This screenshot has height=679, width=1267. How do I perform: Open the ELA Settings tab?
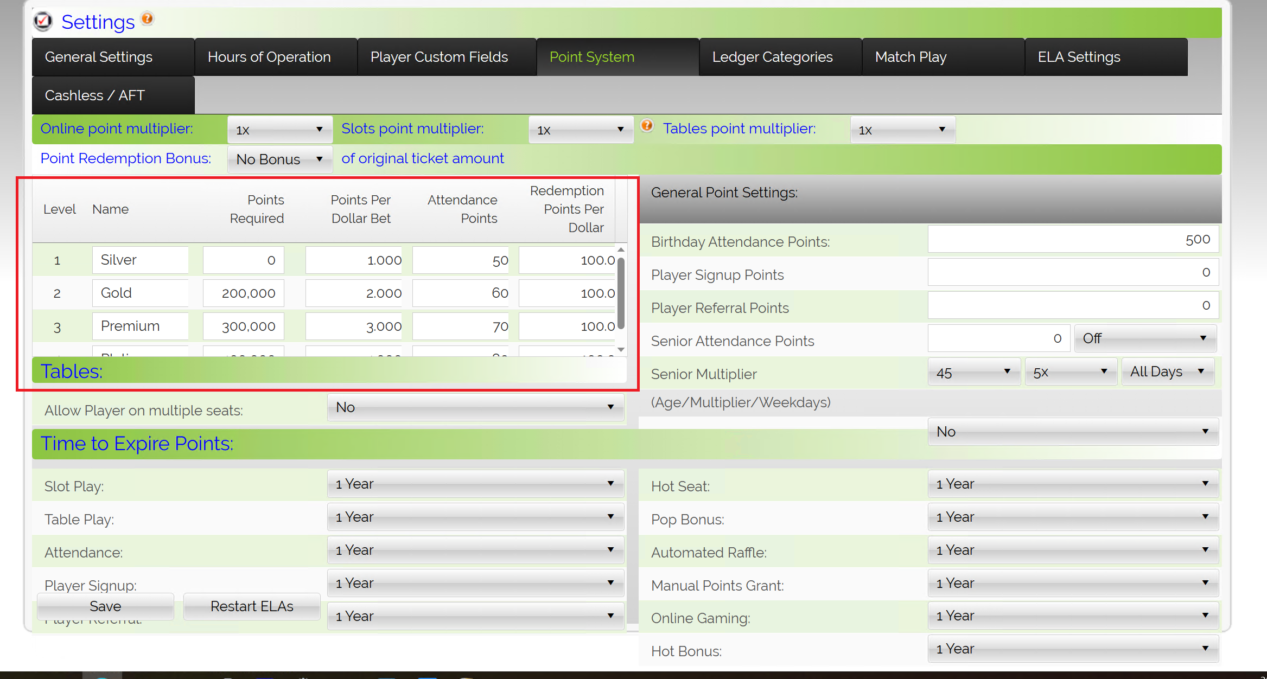[x=1106, y=57]
